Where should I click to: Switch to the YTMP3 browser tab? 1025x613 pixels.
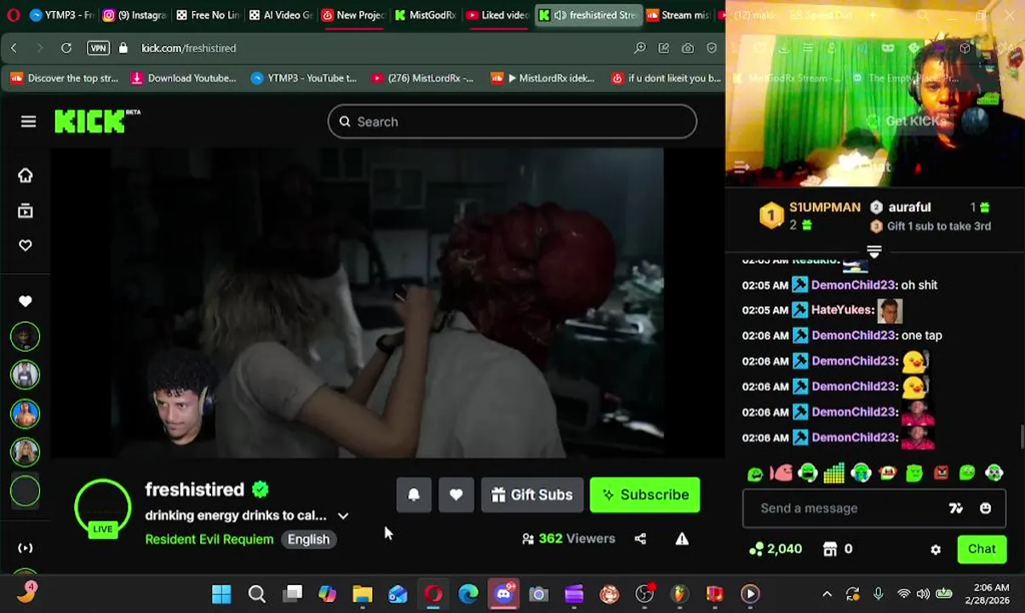60,14
